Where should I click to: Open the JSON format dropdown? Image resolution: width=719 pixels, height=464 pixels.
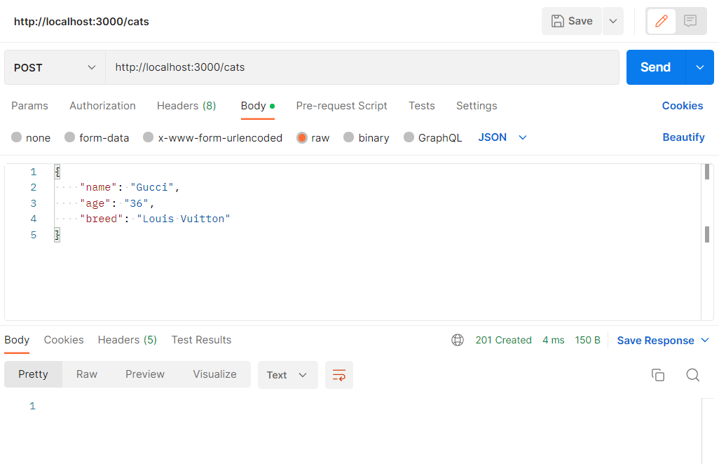click(502, 137)
